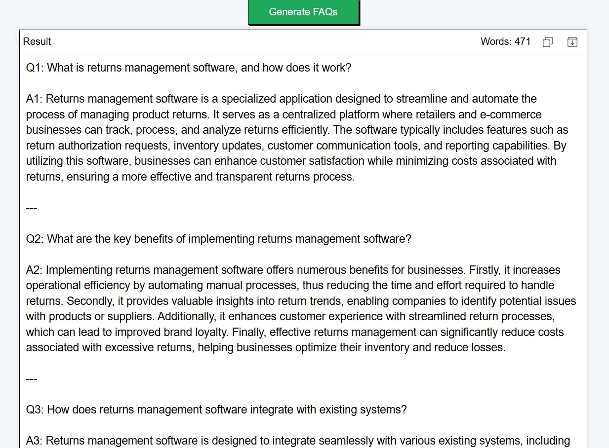Click the Generate FAQs button

pos(303,12)
